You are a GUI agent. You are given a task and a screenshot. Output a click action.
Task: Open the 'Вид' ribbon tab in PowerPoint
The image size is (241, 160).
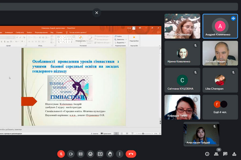pos(52,33)
